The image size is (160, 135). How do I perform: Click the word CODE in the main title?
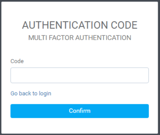point(124,25)
